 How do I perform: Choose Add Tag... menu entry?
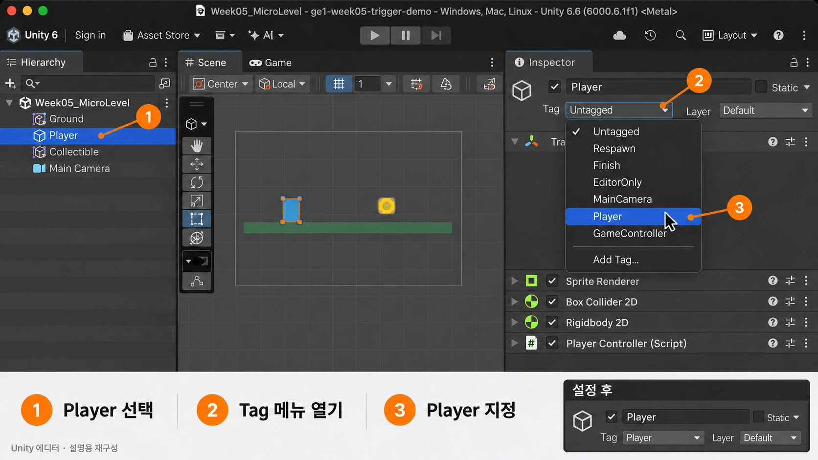pyautogui.click(x=633, y=260)
